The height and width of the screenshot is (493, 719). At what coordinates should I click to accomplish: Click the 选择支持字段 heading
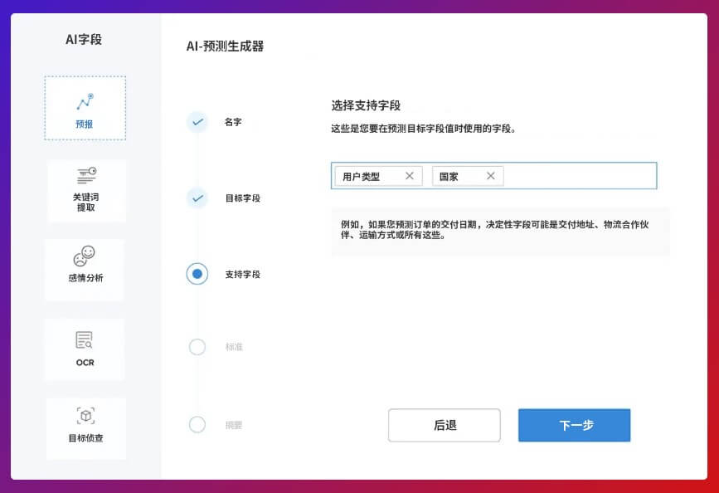coord(366,105)
